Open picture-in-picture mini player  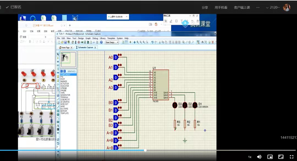tap(270, 157)
